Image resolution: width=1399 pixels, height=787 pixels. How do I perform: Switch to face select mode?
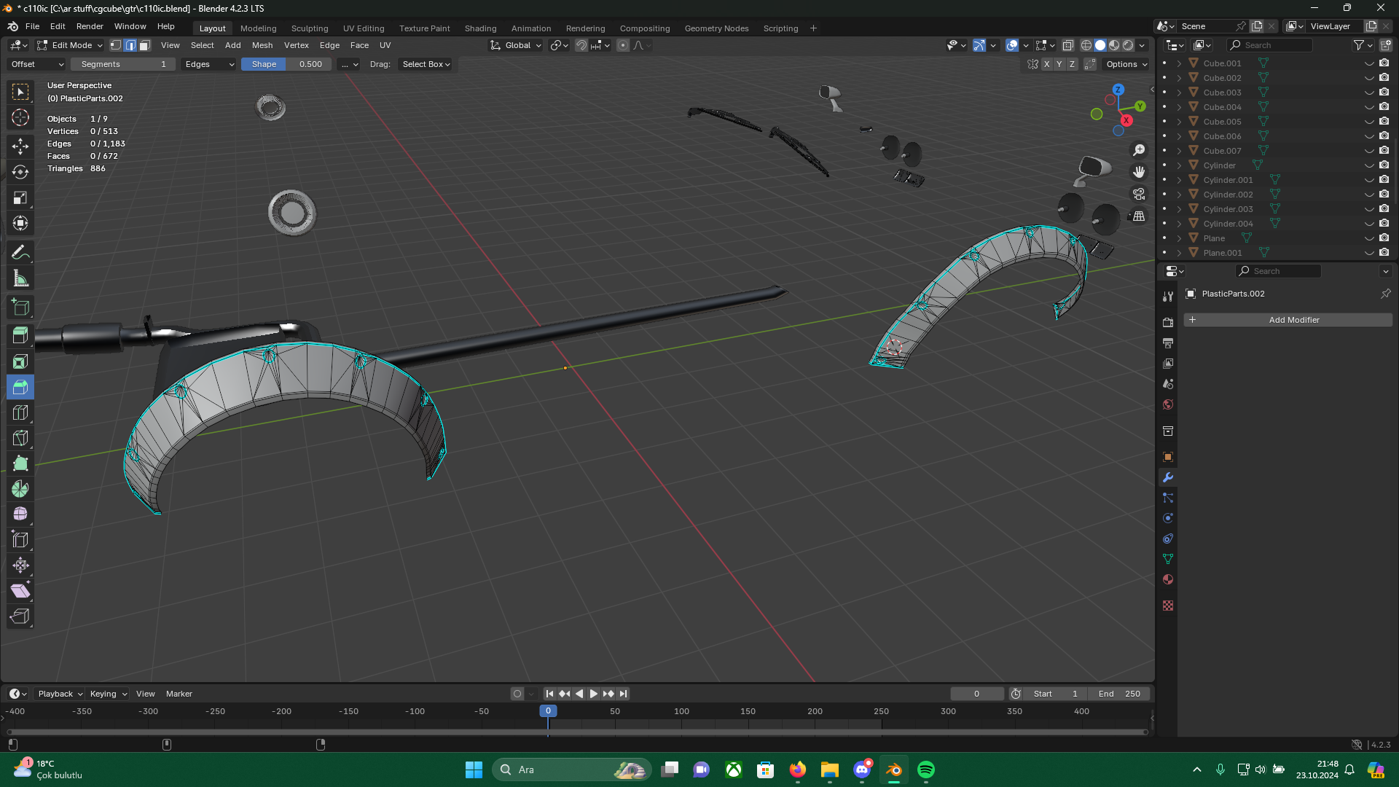pyautogui.click(x=144, y=45)
